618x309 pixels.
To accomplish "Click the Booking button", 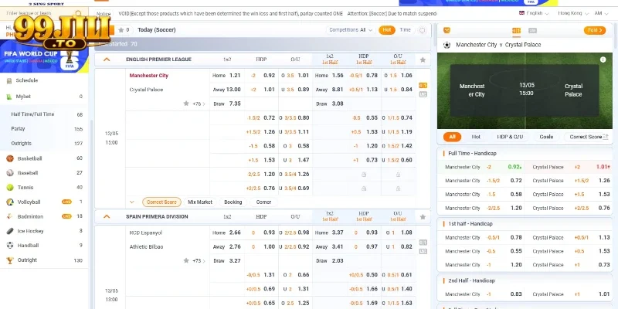I will point(233,202).
